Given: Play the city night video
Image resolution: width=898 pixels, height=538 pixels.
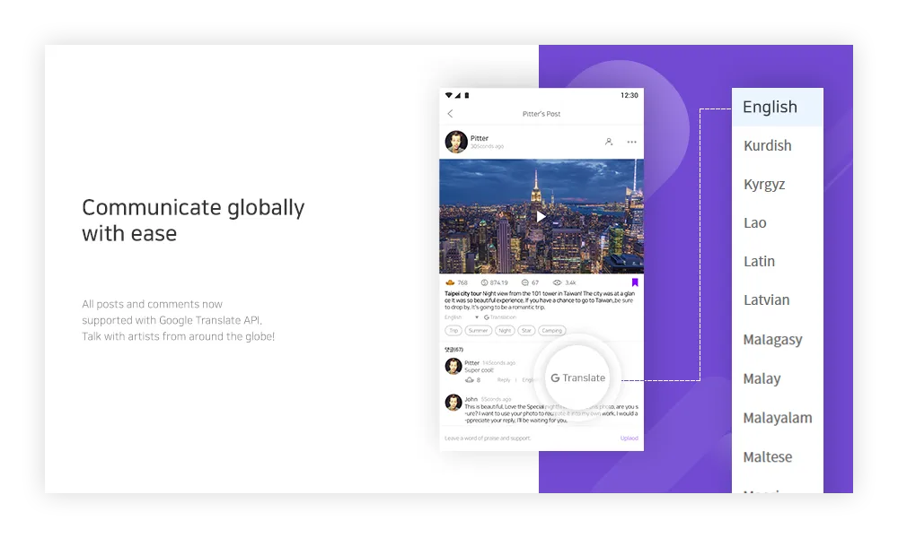Looking at the screenshot, I should tap(541, 217).
